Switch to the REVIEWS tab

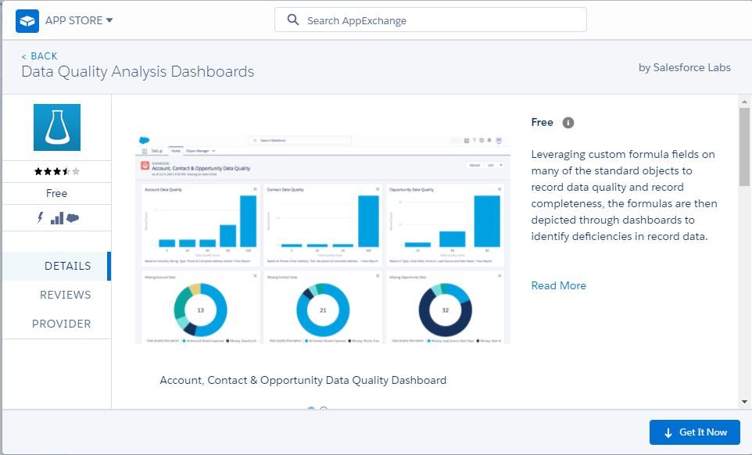pos(66,295)
